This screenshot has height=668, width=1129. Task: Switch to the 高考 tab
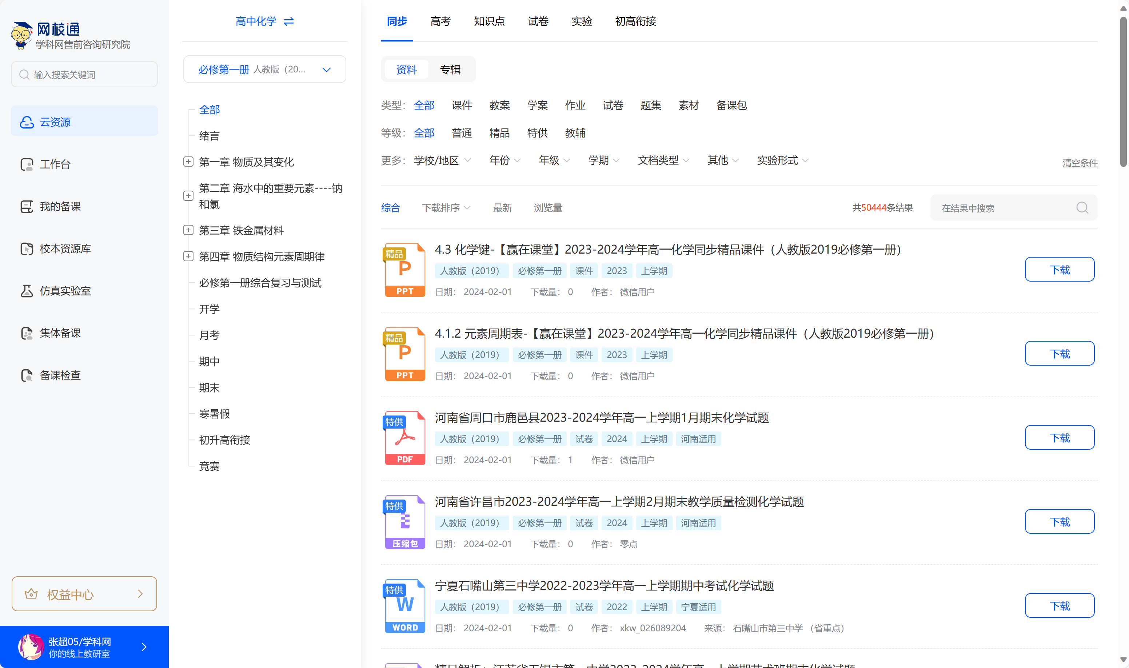440,21
